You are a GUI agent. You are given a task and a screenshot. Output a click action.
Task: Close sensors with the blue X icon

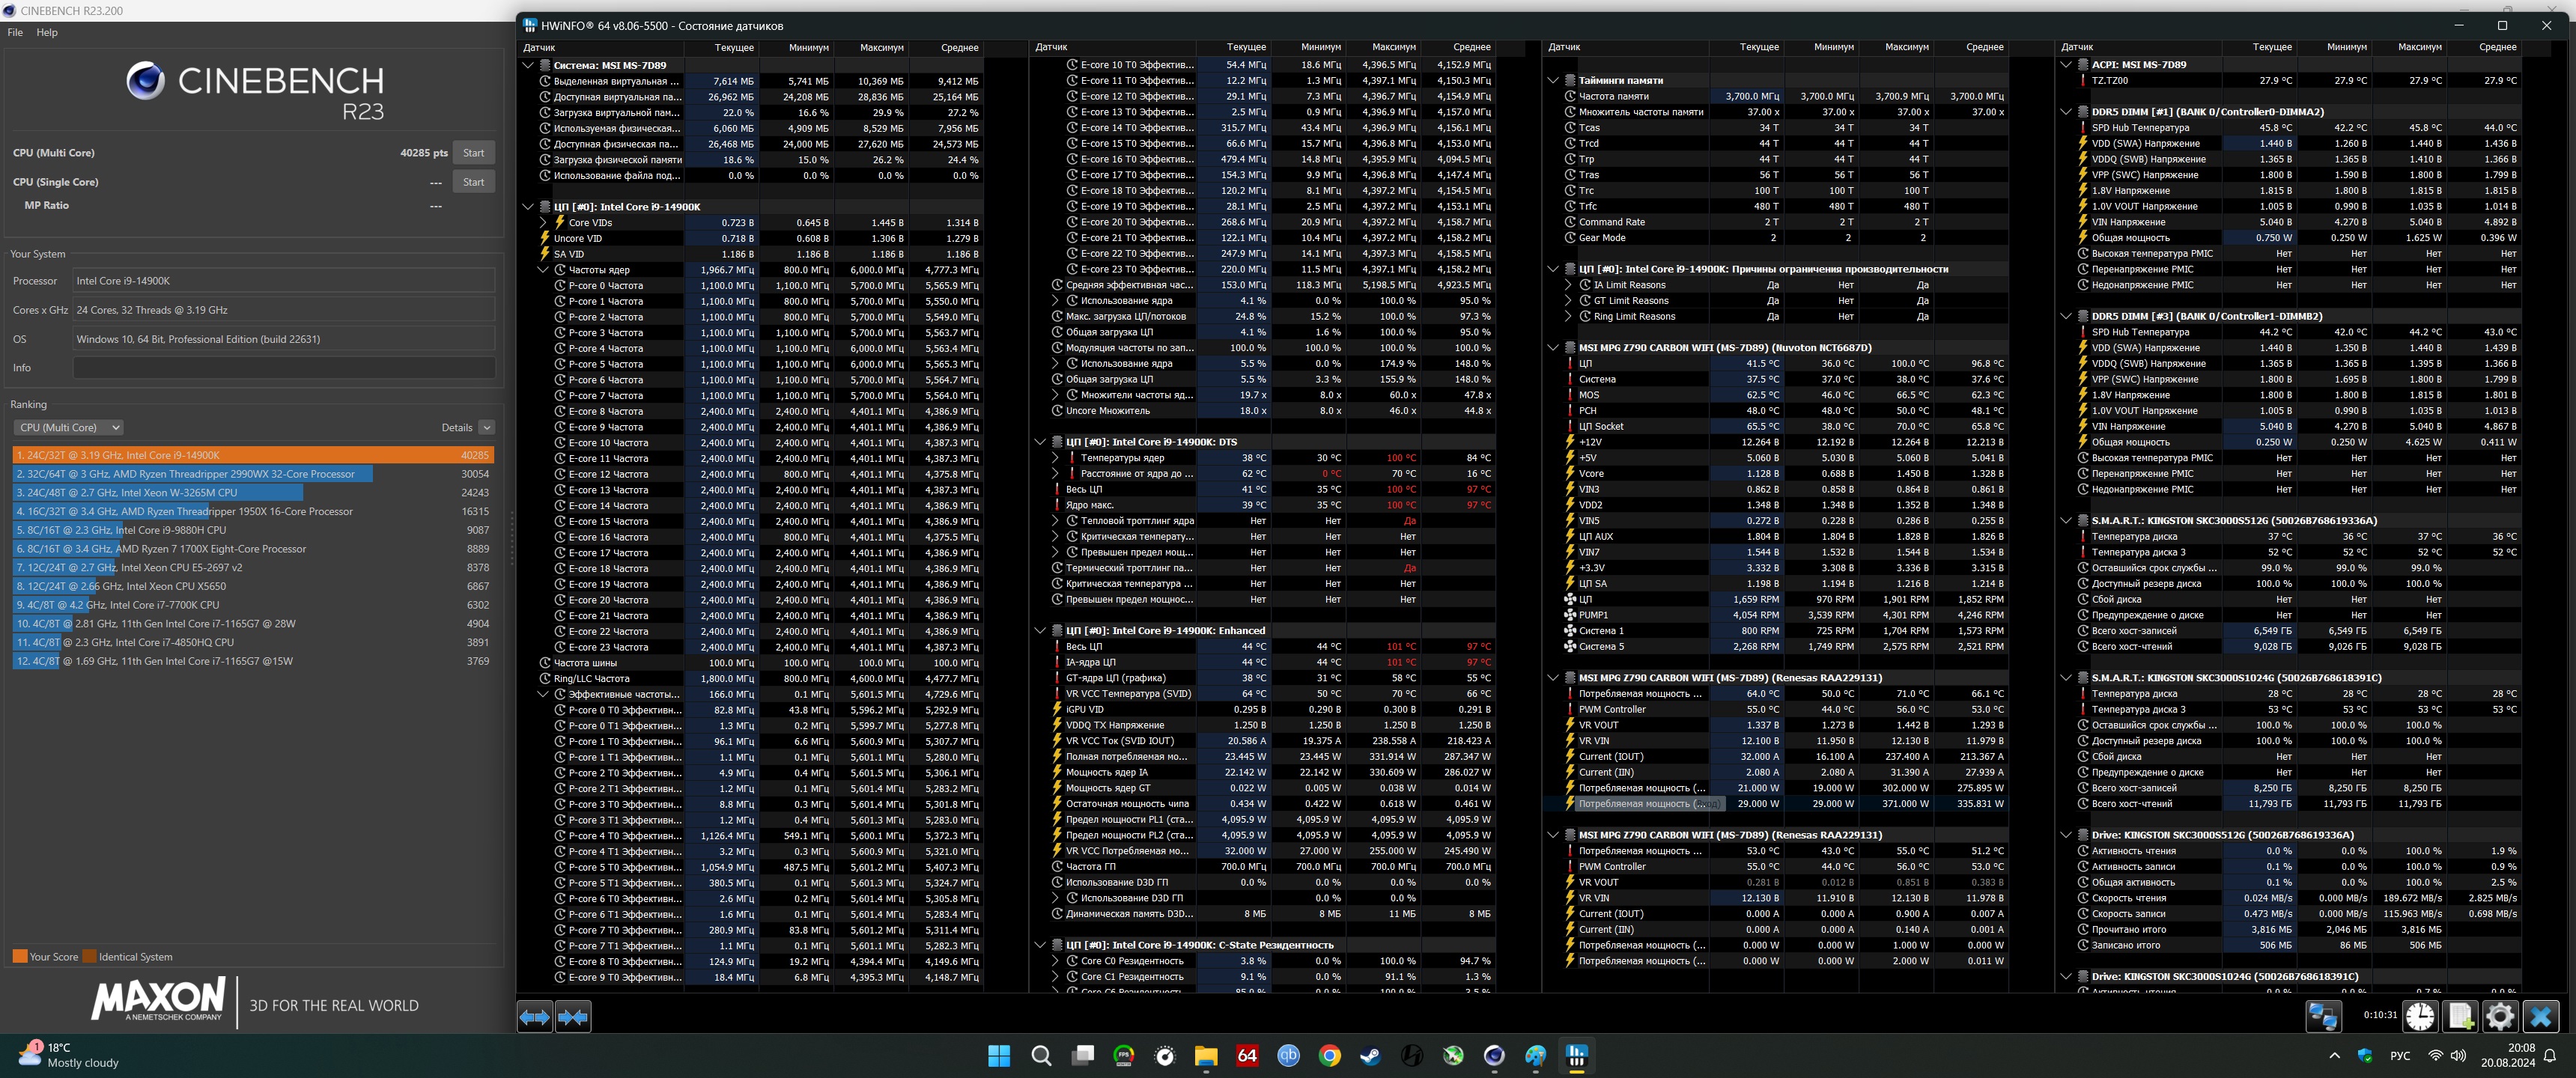point(2540,1016)
